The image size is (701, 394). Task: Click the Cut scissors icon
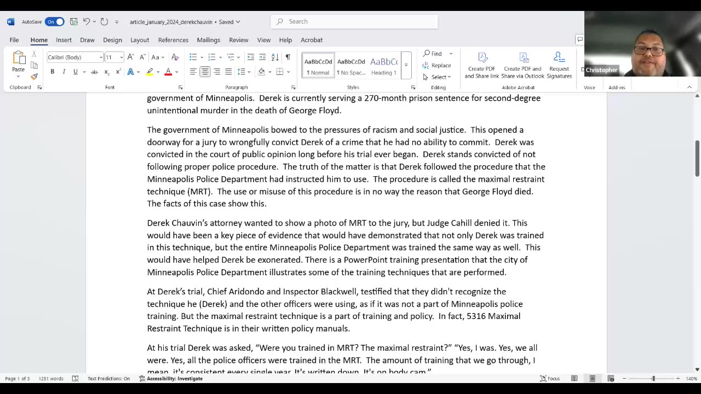coord(34,54)
